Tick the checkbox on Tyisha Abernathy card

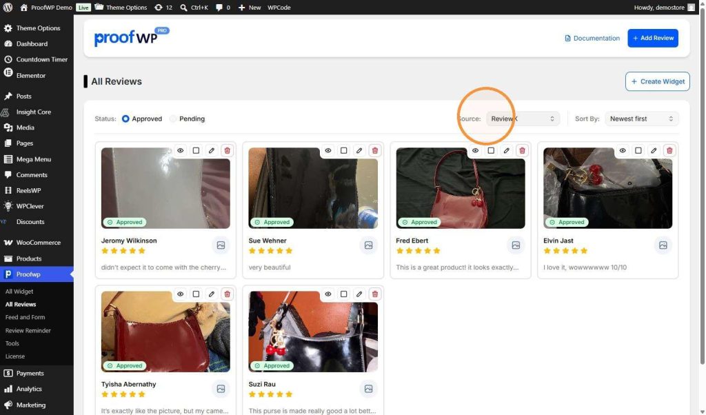tap(196, 294)
